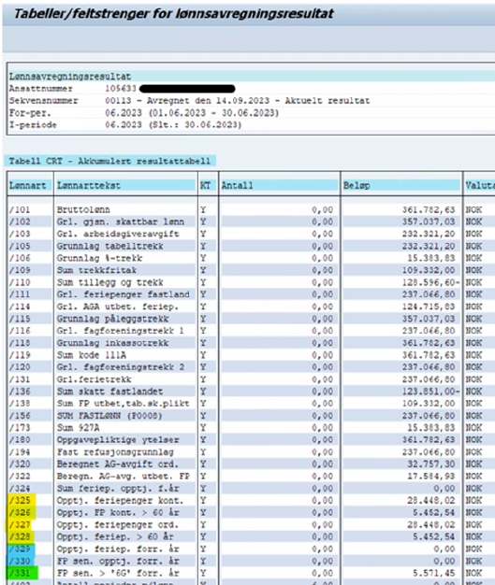Select the /101 Bruttolønn row
The image size is (495, 585).
pos(251,209)
